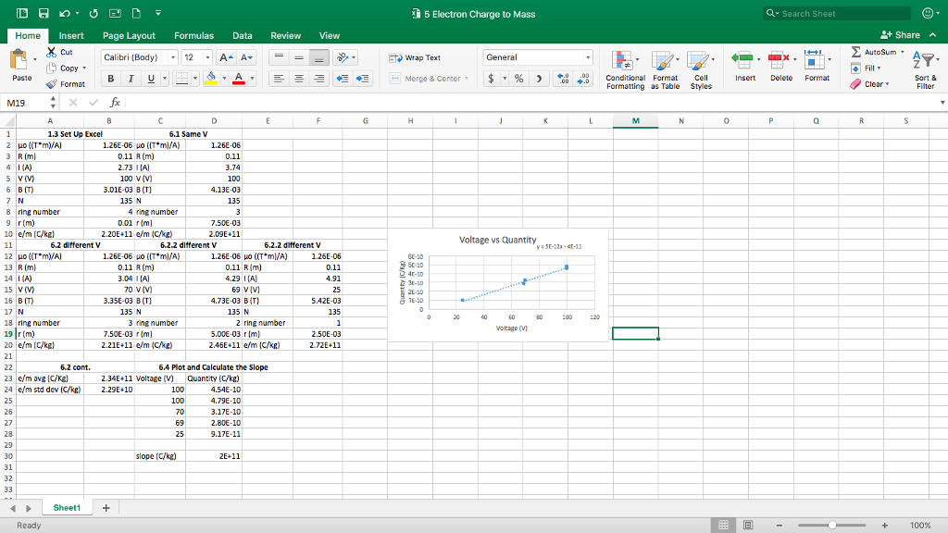Click the increase indent icon

point(362,79)
